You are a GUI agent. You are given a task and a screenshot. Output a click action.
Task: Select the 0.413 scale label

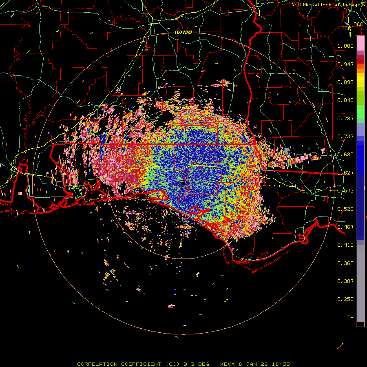pos(345,245)
